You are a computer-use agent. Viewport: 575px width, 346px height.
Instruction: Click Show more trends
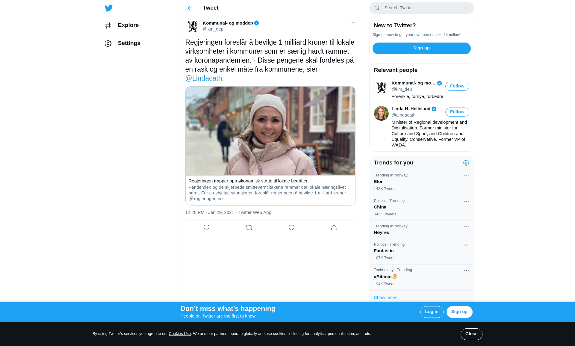point(385,297)
